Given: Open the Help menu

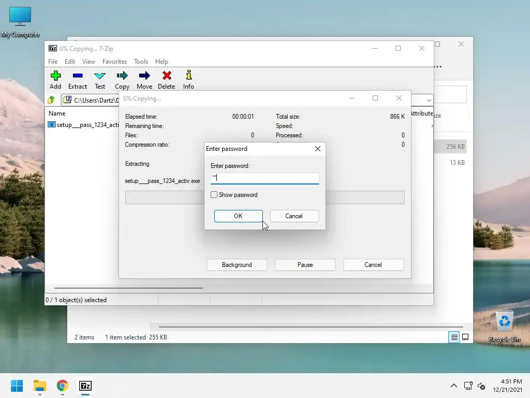Looking at the screenshot, I should click(x=161, y=62).
